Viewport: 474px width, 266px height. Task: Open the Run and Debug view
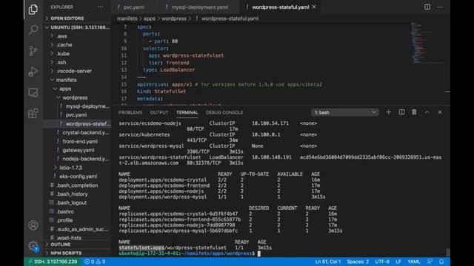click(33, 72)
